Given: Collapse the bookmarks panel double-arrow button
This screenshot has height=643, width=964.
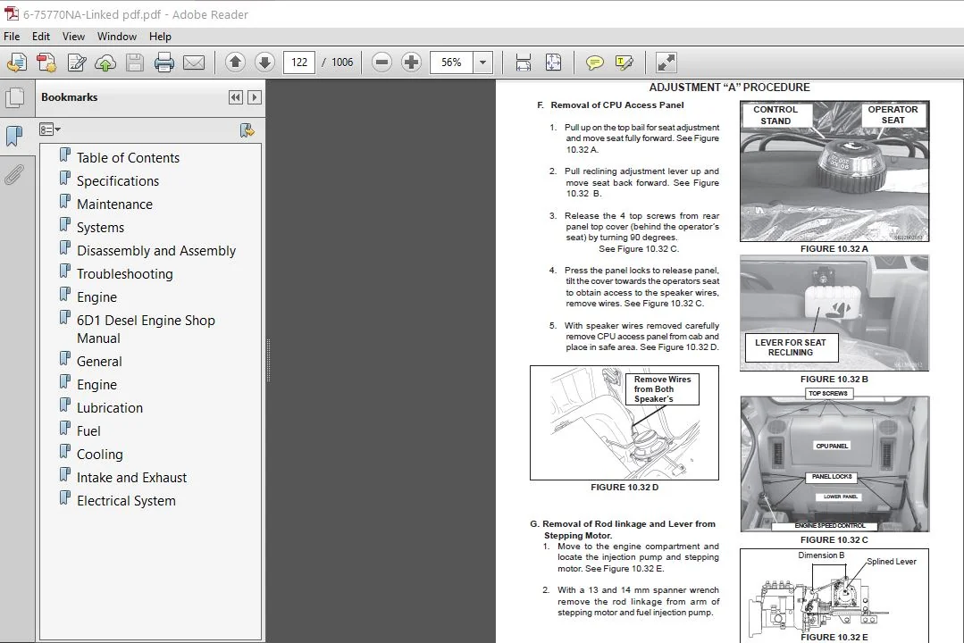Looking at the screenshot, I should coord(236,97).
